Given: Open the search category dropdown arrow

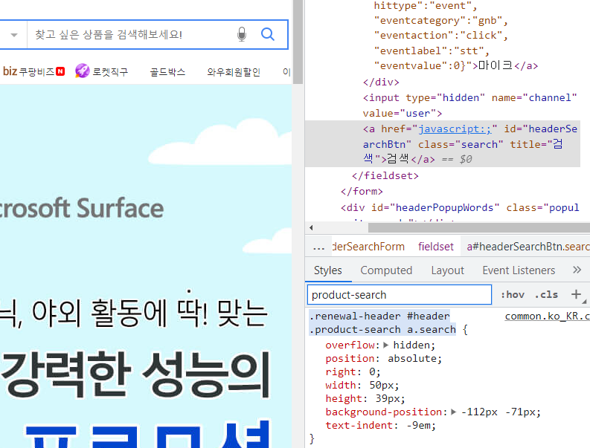Looking at the screenshot, I should pyautogui.click(x=14, y=35).
